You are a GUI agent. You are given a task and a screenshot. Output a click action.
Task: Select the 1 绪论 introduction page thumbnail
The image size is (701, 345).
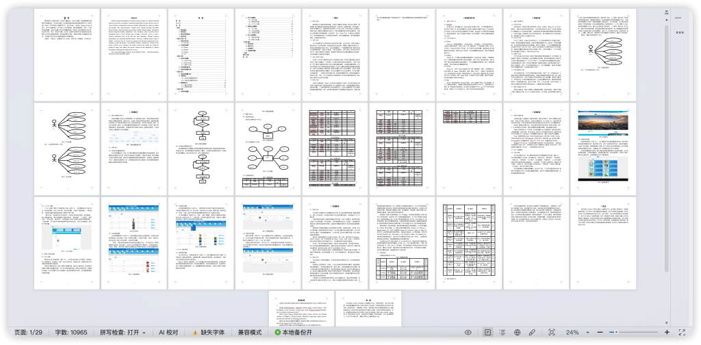[334, 55]
